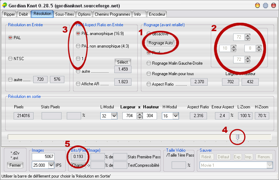279x180 pixels.
Task: Adjust top crop stepper
Action: click(x=248, y=37)
